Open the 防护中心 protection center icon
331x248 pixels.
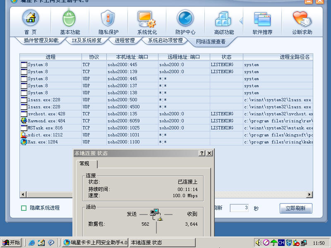pos(185,19)
